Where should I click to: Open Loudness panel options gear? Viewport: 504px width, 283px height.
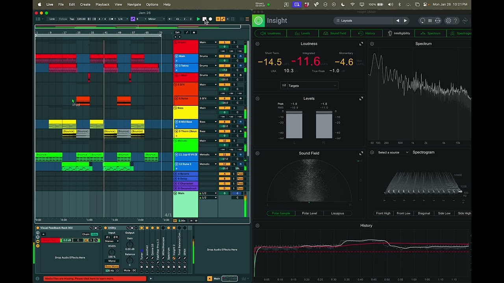click(x=258, y=44)
